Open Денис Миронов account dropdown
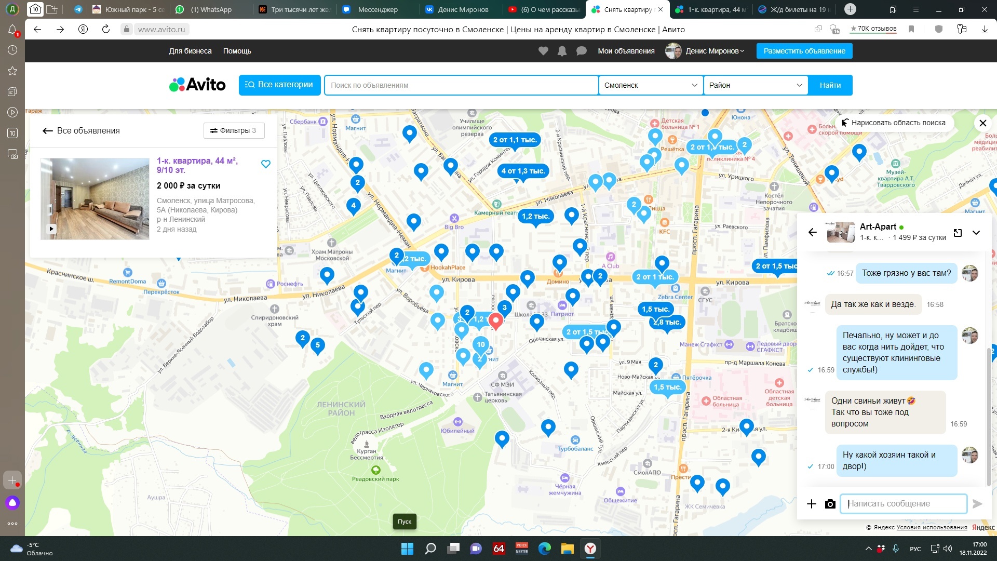Screen dimensions: 997x561 point(715,51)
